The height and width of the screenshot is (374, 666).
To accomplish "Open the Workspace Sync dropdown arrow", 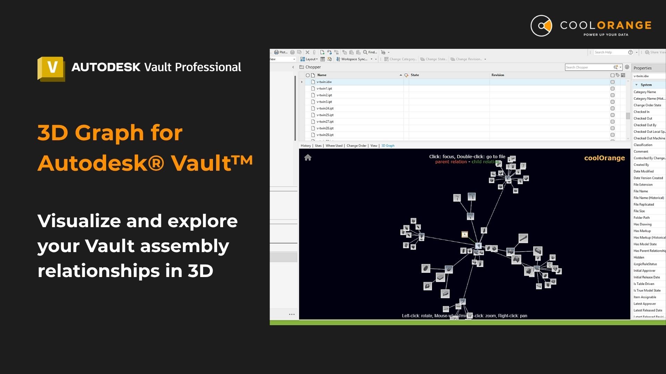I will coord(372,59).
